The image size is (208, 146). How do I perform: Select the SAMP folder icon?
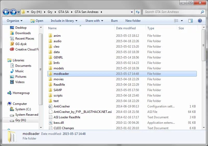(50, 90)
